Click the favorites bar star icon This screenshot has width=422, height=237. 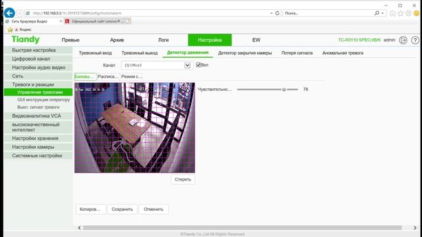point(10,30)
